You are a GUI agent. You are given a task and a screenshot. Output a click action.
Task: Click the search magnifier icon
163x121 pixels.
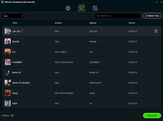point(98,16)
